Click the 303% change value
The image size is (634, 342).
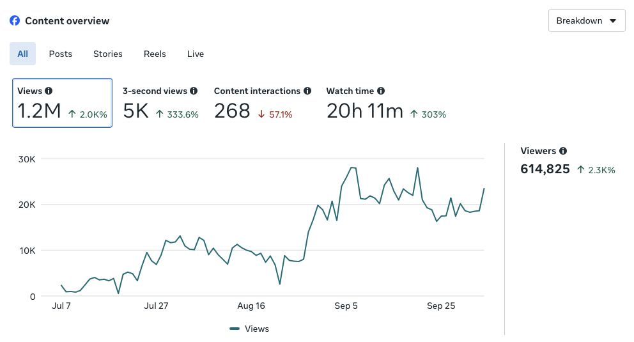pos(434,115)
